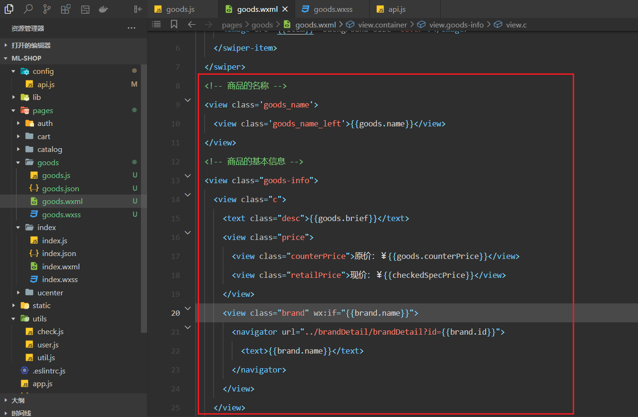
Task: Fold code at line 9 arrow
Action: tap(188, 100)
